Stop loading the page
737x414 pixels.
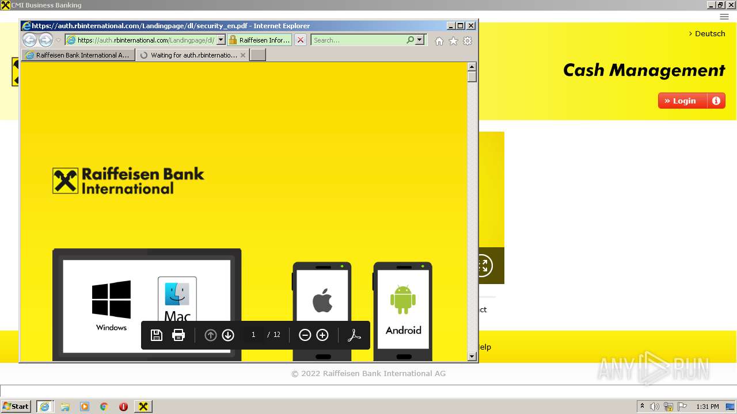click(301, 40)
